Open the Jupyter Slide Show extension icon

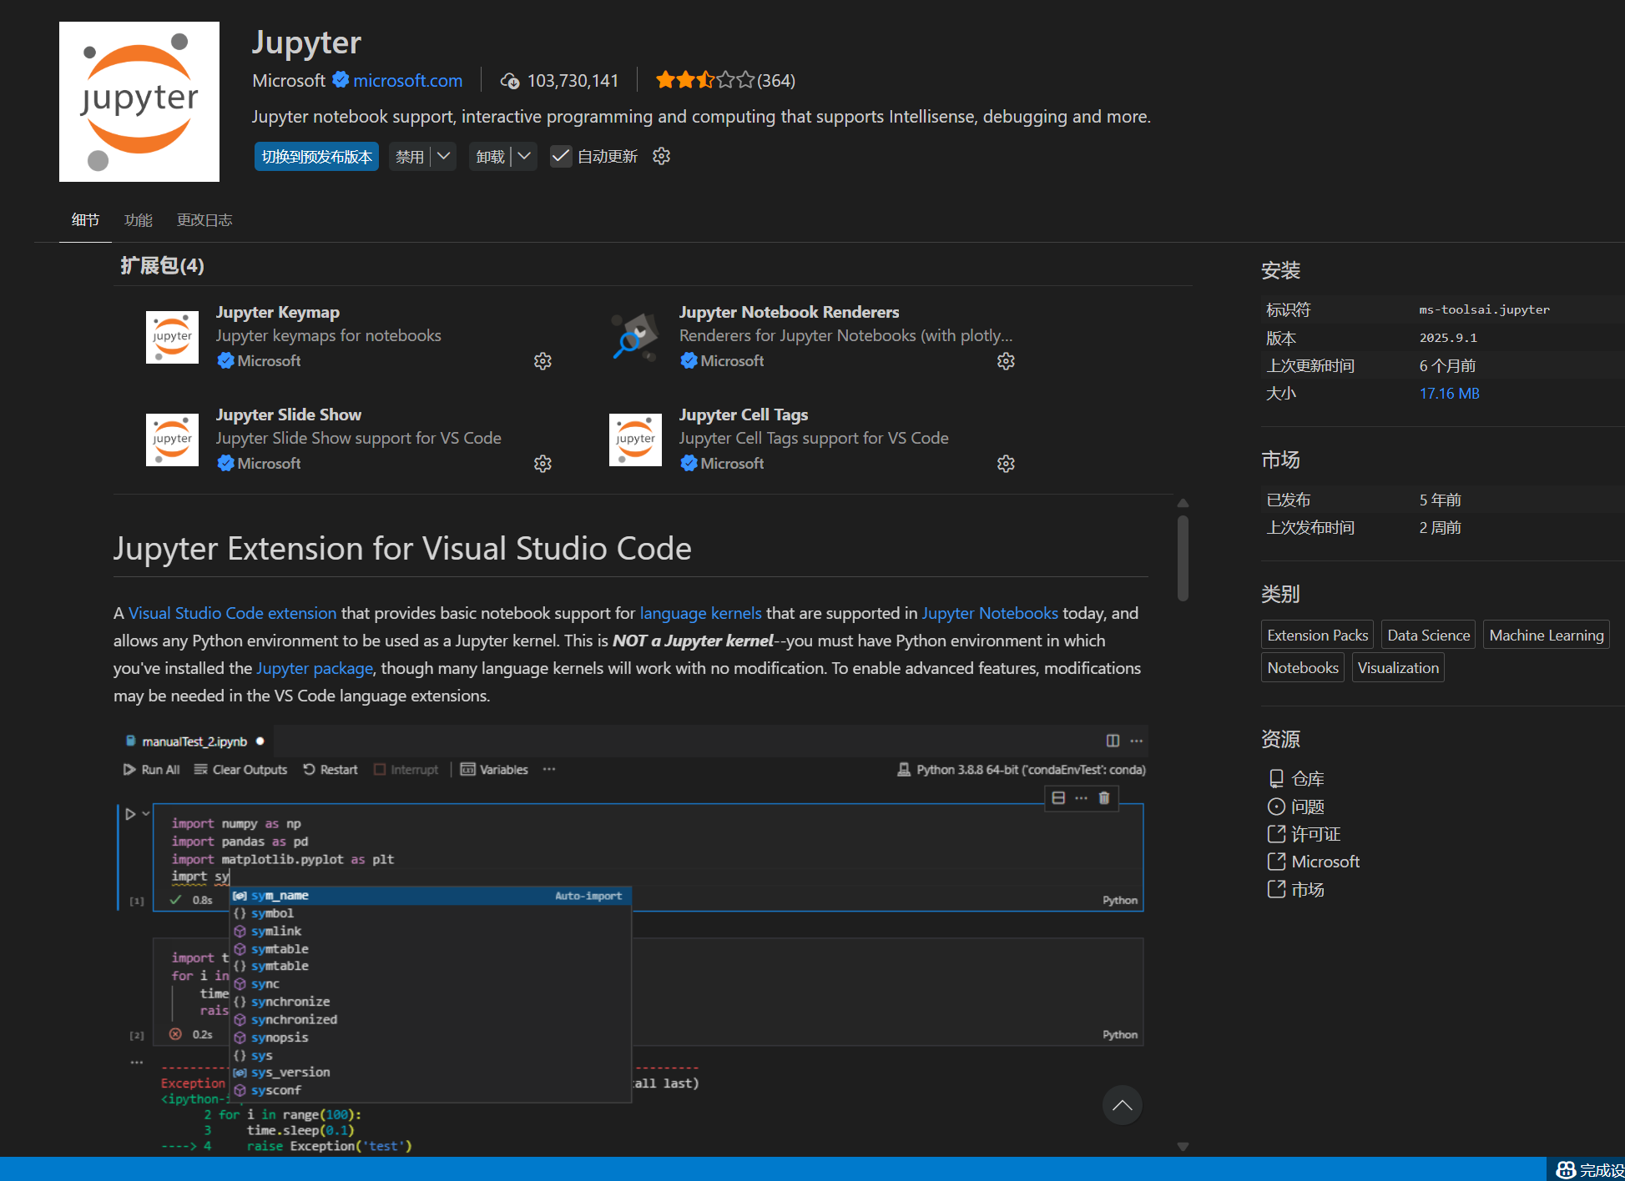(x=172, y=440)
